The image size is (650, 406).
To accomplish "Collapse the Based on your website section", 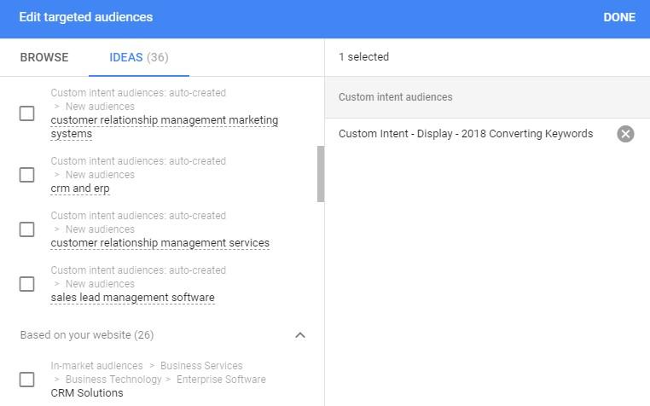I will point(300,335).
